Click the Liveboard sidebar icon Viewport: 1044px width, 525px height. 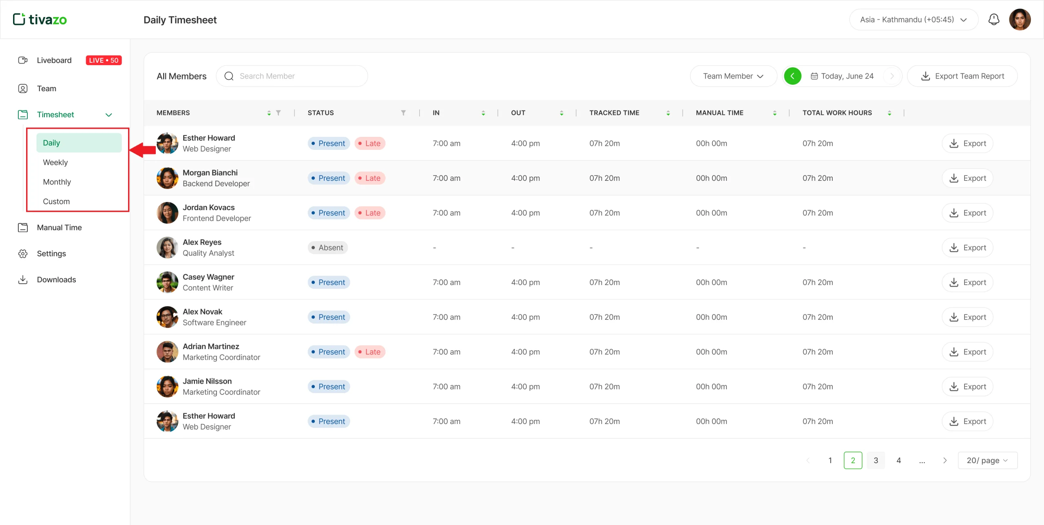[x=23, y=60]
